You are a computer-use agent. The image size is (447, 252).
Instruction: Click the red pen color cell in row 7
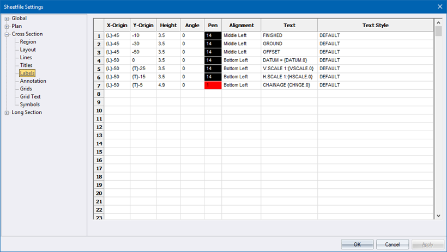click(213, 85)
